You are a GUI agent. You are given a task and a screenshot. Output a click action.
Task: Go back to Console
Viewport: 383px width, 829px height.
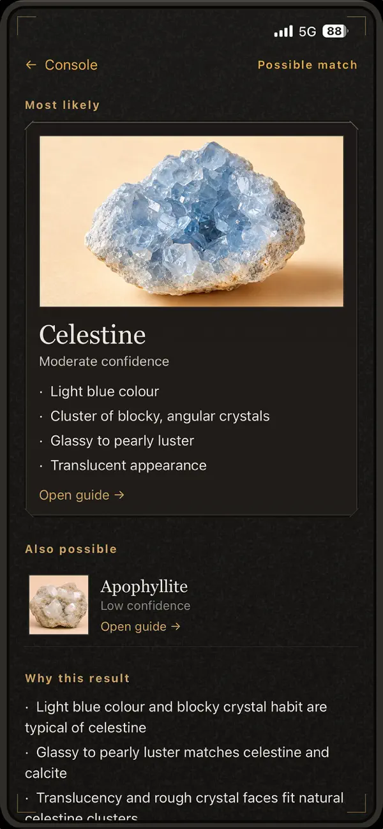point(61,65)
